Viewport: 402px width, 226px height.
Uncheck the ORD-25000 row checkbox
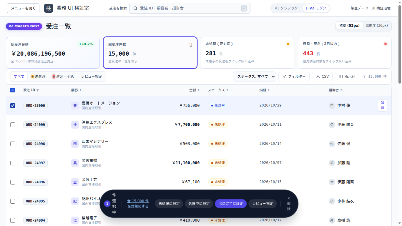point(13,106)
